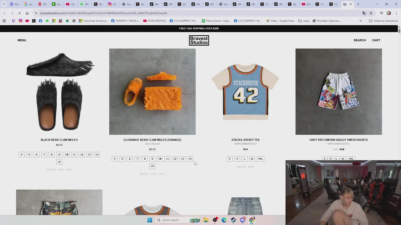Open Grey Patchwork Baggy Sweatshorts title
This screenshot has width=401, height=225.
pos(339,140)
